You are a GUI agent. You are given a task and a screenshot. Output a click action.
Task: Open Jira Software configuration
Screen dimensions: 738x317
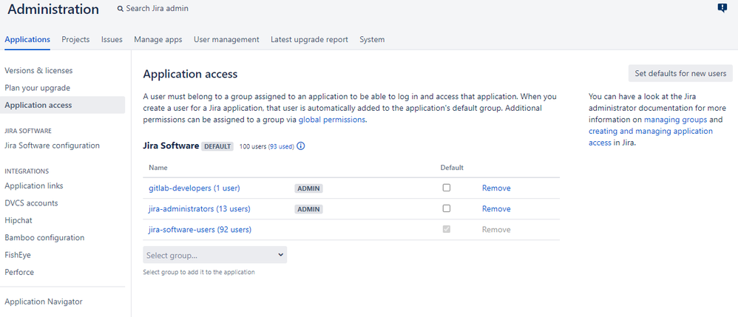point(53,146)
